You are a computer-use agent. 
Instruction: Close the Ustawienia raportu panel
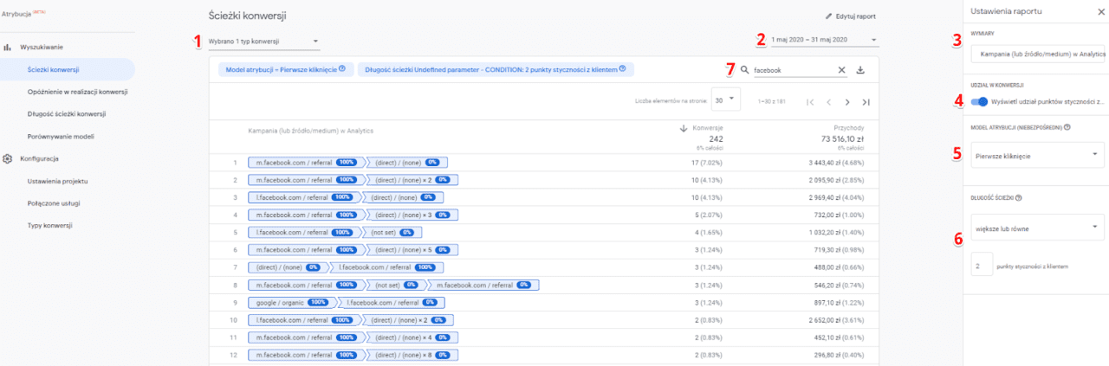click(1100, 12)
